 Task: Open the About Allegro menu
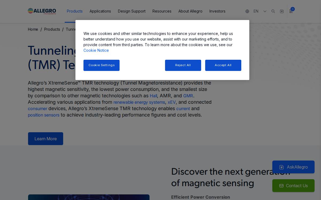point(190,11)
